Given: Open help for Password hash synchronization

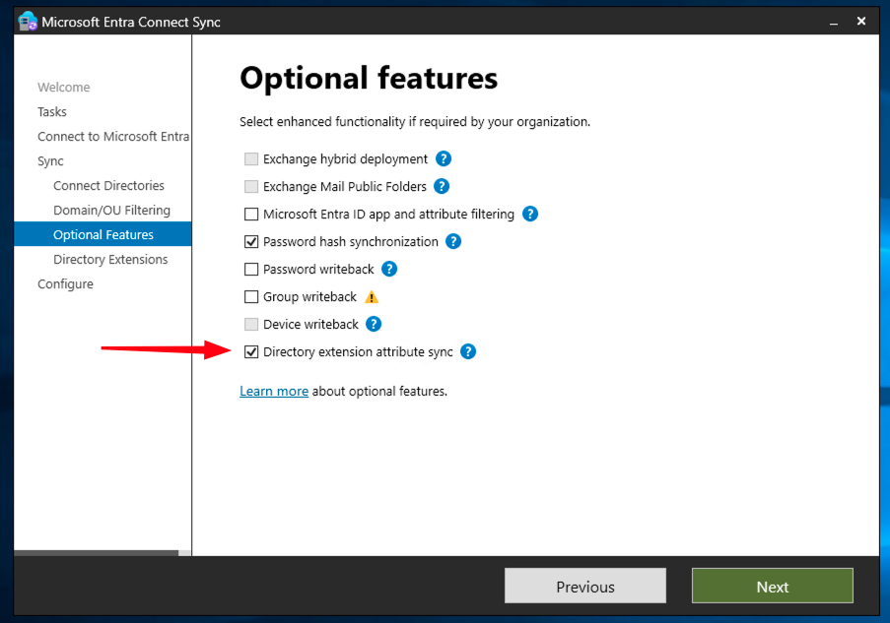Looking at the screenshot, I should click(x=453, y=241).
